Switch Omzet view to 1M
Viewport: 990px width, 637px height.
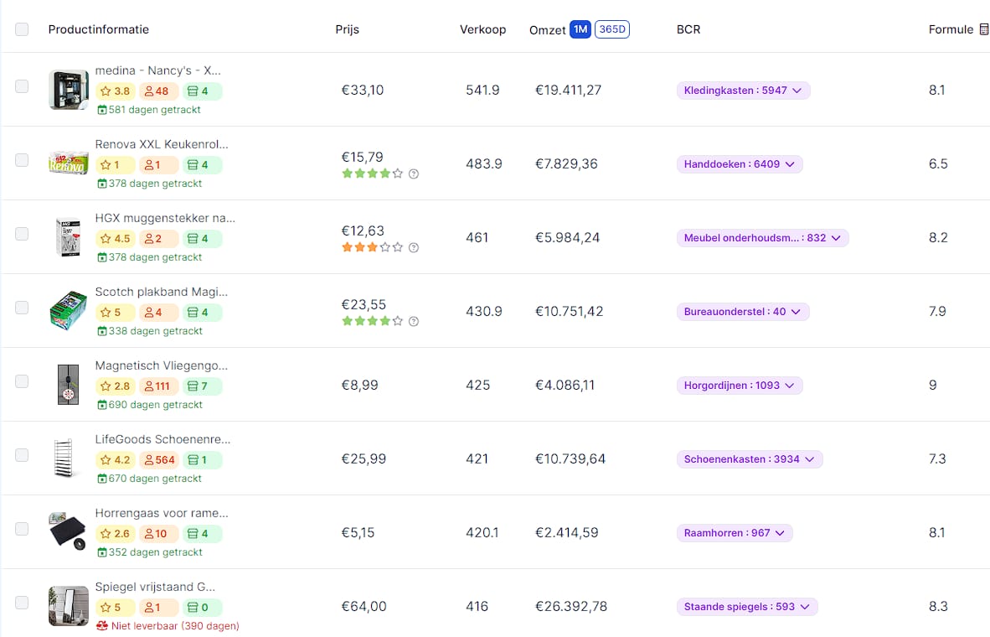580,29
